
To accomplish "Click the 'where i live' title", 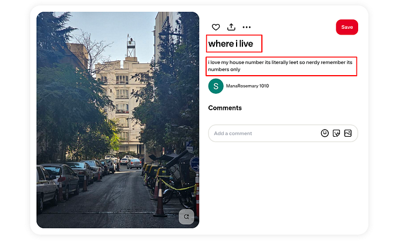I will coord(231,43).
